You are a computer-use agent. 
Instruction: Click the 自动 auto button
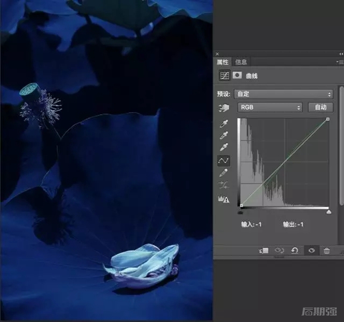320,107
